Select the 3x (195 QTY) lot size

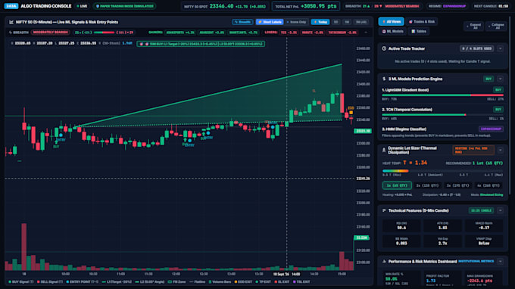pos(458,185)
